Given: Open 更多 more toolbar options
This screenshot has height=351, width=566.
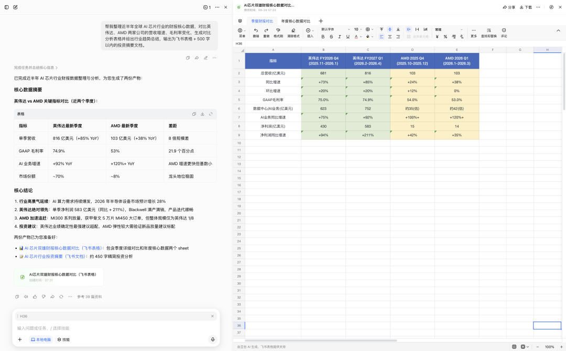Looking at the screenshot, I should pyautogui.click(x=474, y=32).
